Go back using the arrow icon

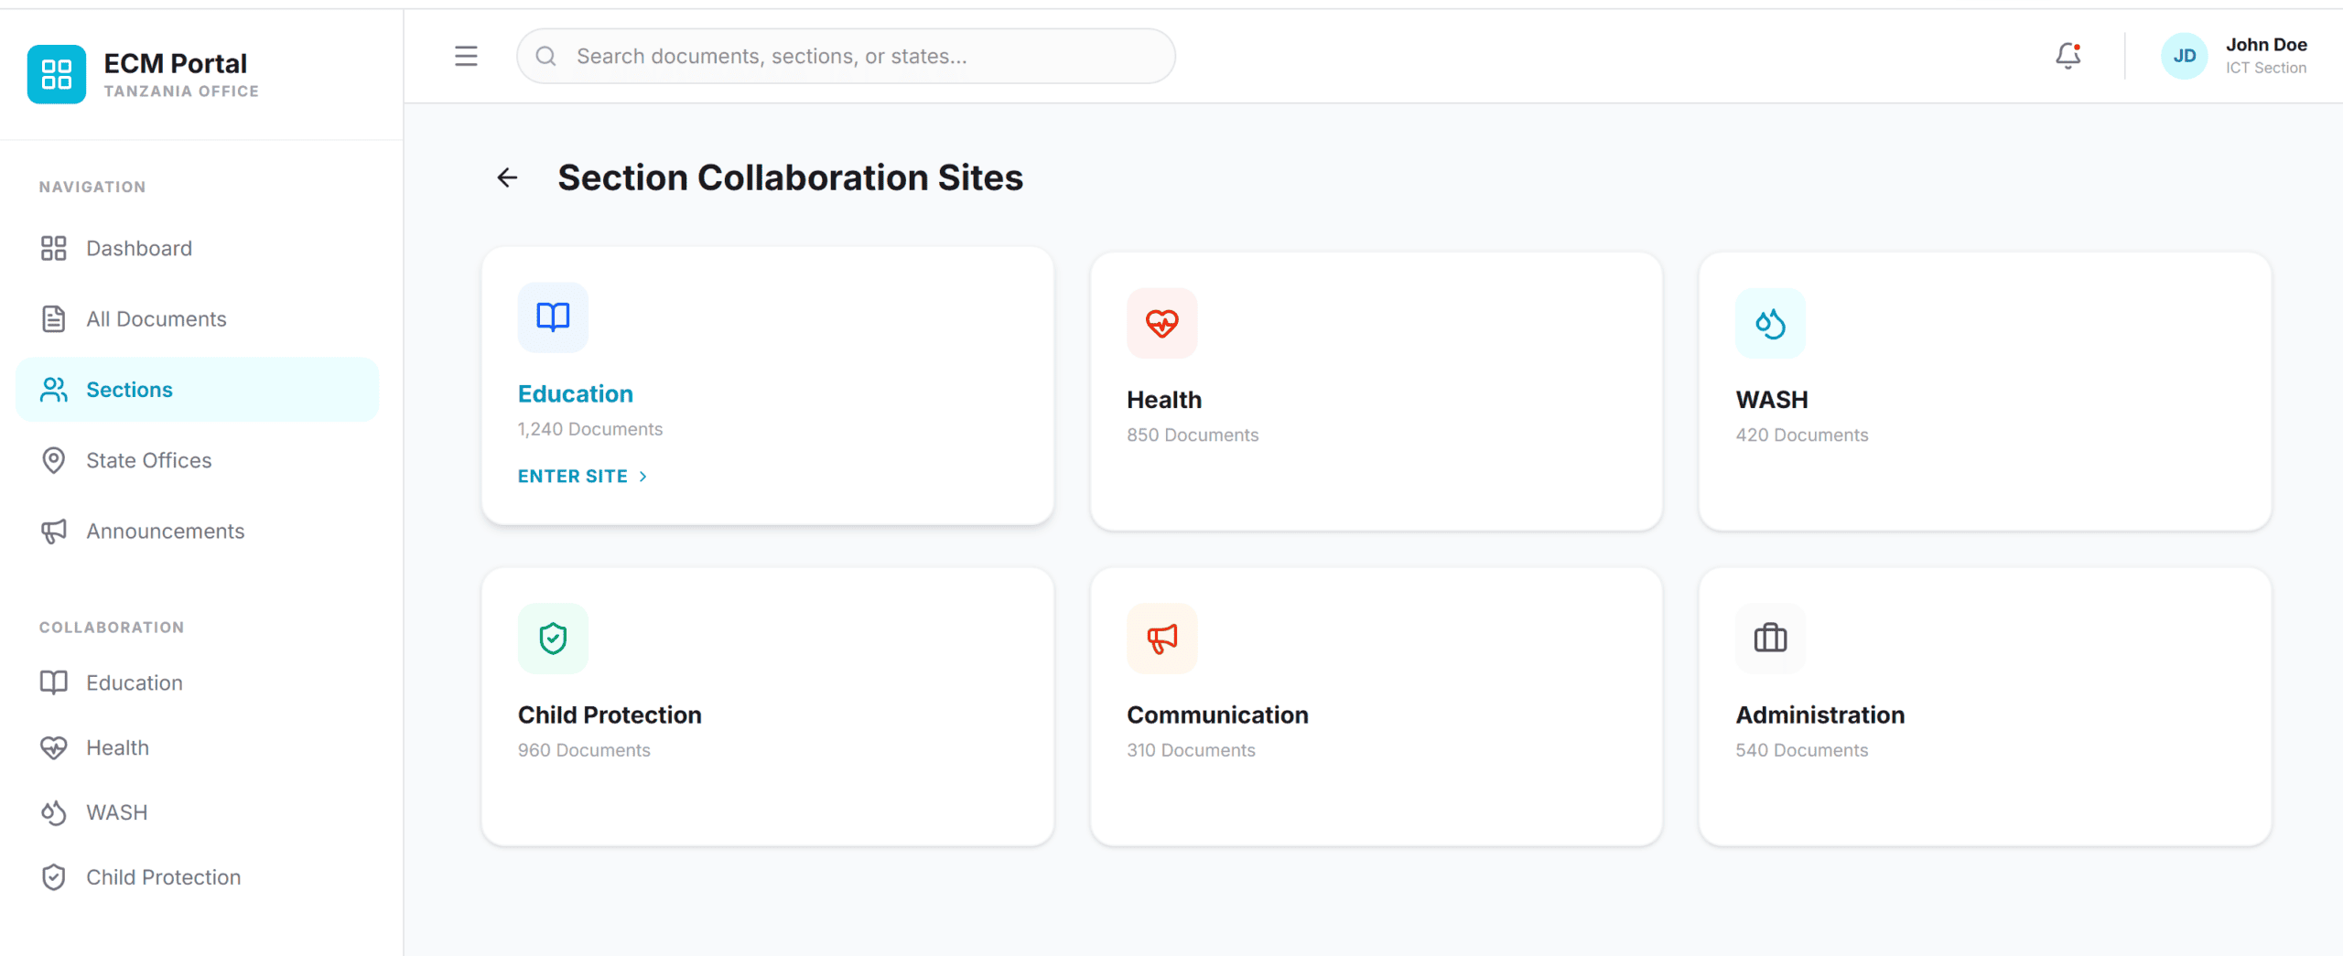point(507,177)
